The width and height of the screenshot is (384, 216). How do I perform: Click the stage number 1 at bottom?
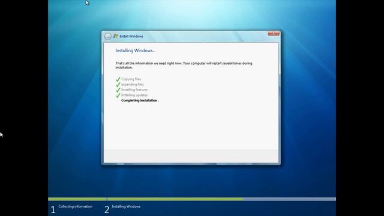[53, 210]
